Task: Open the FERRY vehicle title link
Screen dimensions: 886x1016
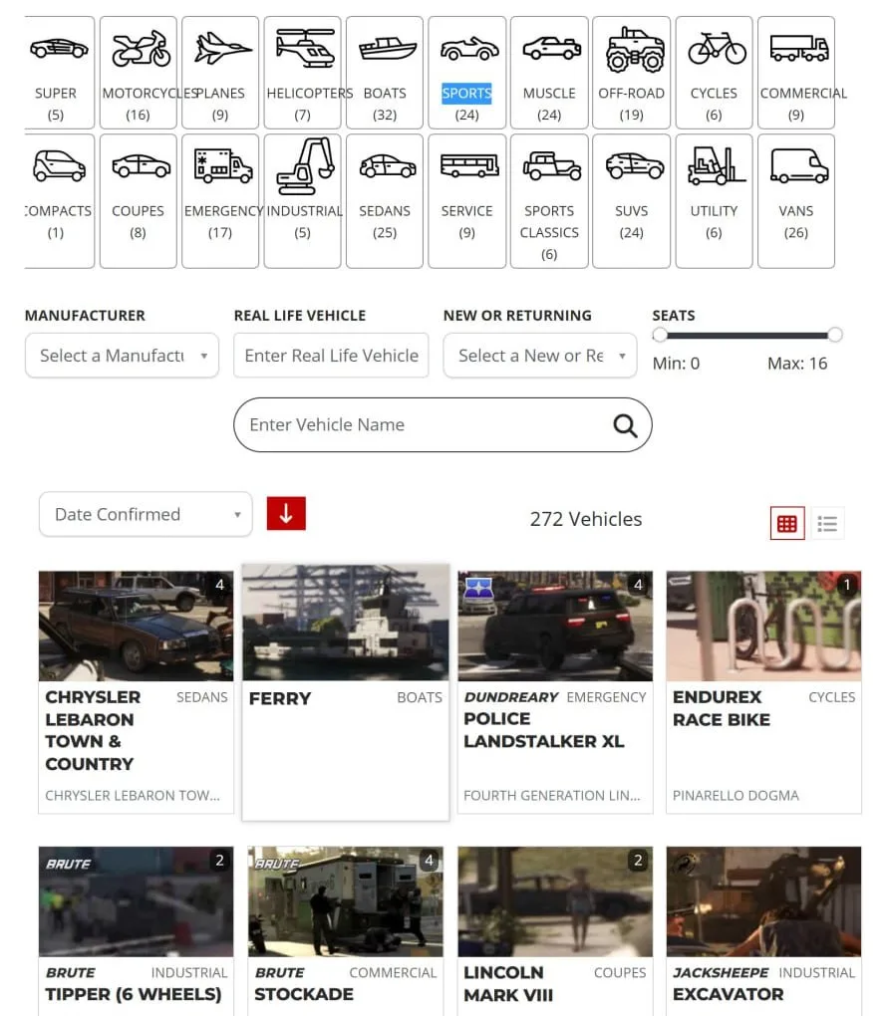Action: tap(280, 698)
